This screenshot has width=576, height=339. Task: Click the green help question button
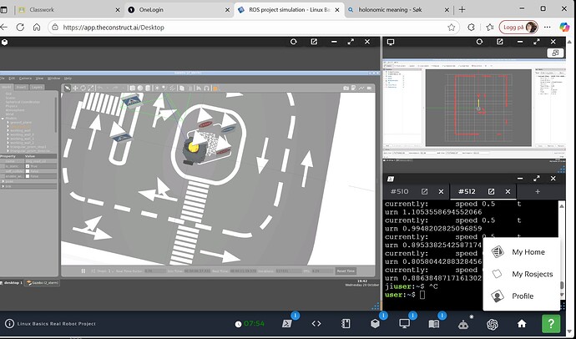[x=551, y=324]
